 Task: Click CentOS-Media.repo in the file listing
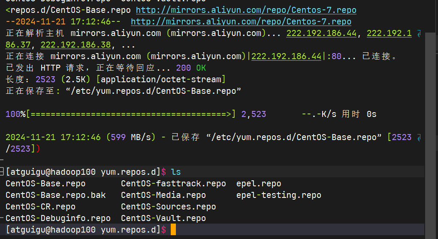click(x=163, y=195)
